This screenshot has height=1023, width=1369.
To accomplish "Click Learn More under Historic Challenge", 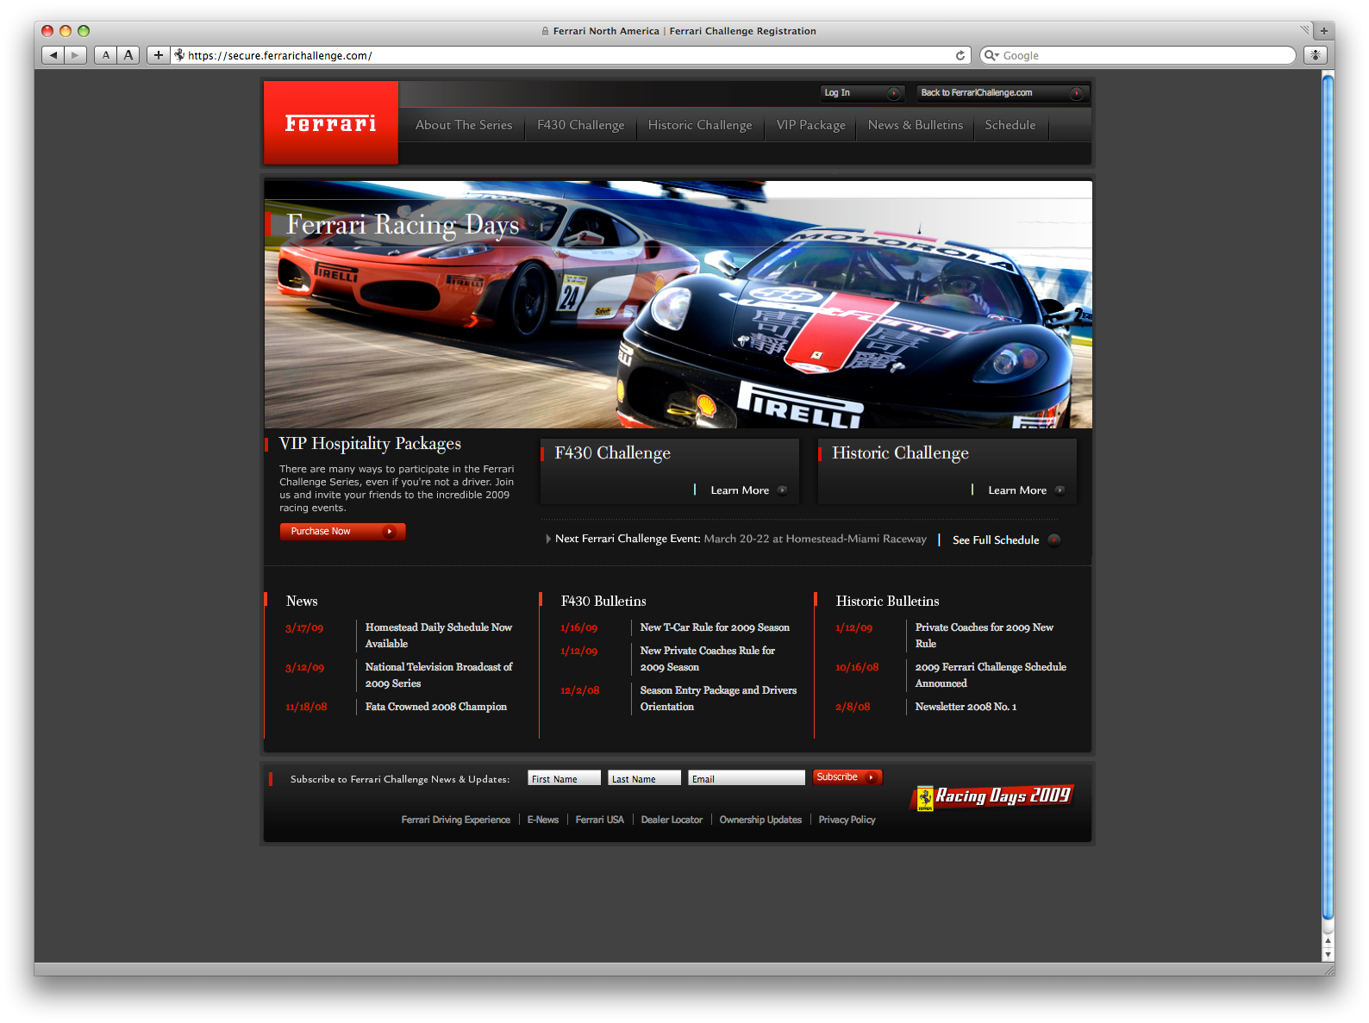I will [1017, 490].
